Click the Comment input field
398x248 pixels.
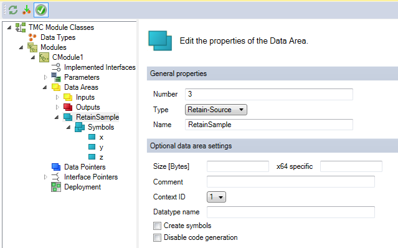coord(291,182)
